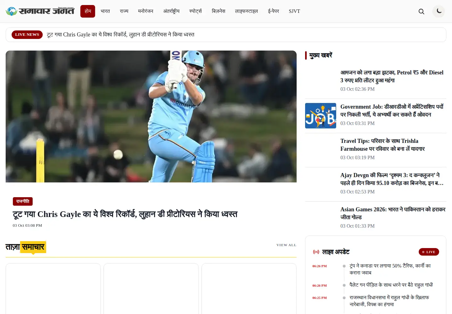The width and height of the screenshot is (452, 314).
Task: Click the red LIVE badge in लाइव अपडेट
Action: click(429, 252)
